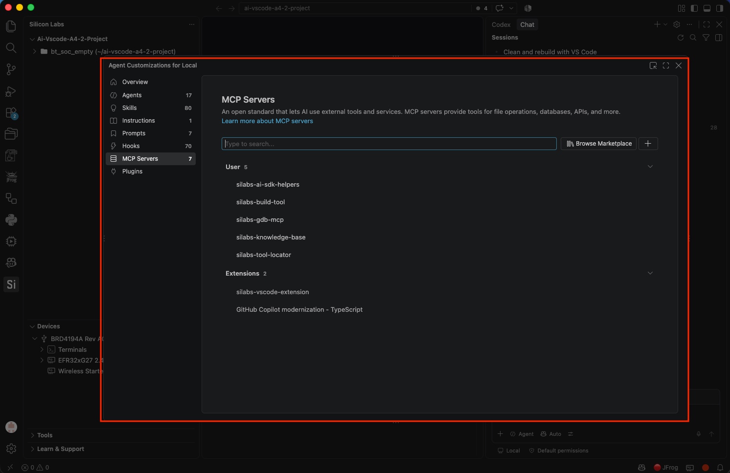
Task: Click the open-in-editor icon in dialog header
Action: [x=653, y=65]
